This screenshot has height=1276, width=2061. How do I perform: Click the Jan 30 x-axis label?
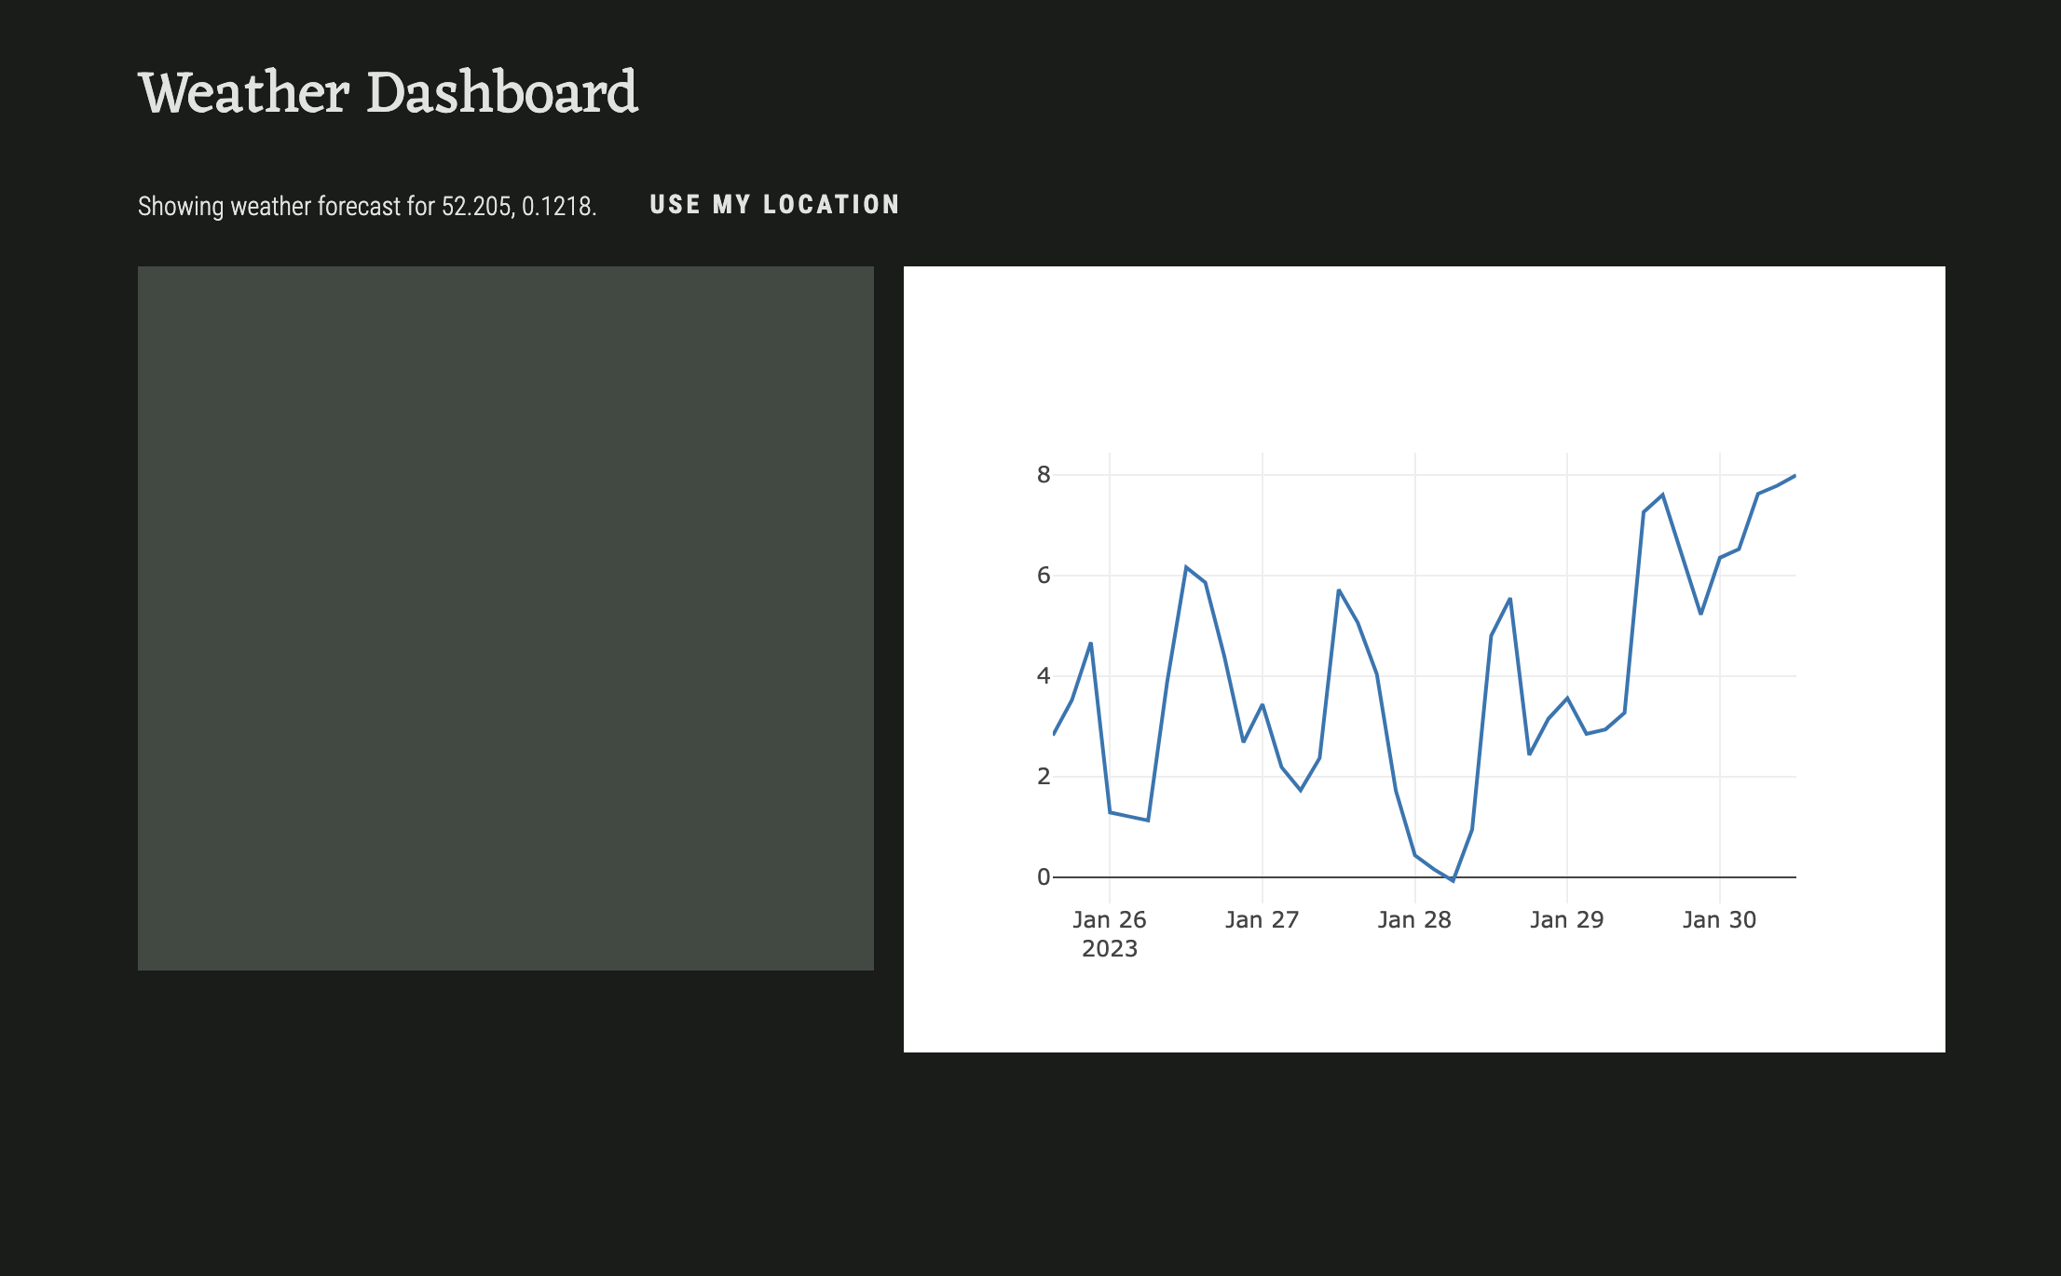click(x=1719, y=920)
